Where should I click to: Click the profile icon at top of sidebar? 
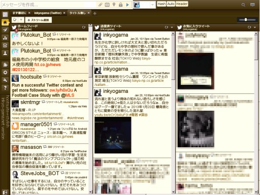[x=5, y=15]
